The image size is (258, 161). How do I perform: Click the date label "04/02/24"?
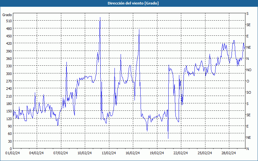(x=36, y=153)
